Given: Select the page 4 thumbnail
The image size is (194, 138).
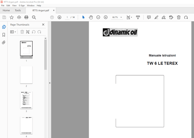Looking at the screenshot, I should 26,126.
